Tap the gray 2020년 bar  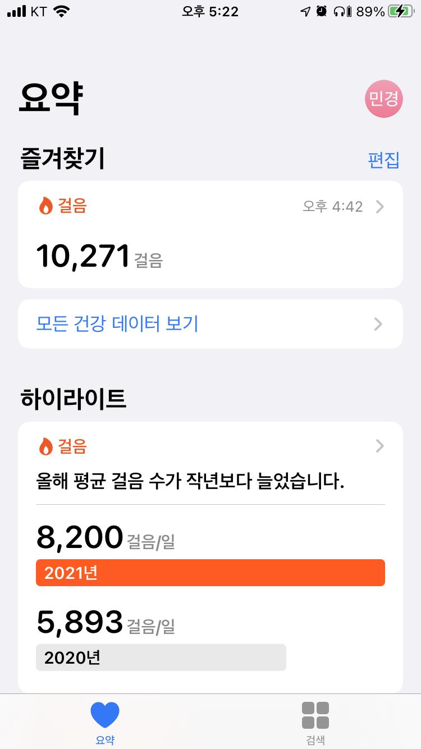point(161,657)
